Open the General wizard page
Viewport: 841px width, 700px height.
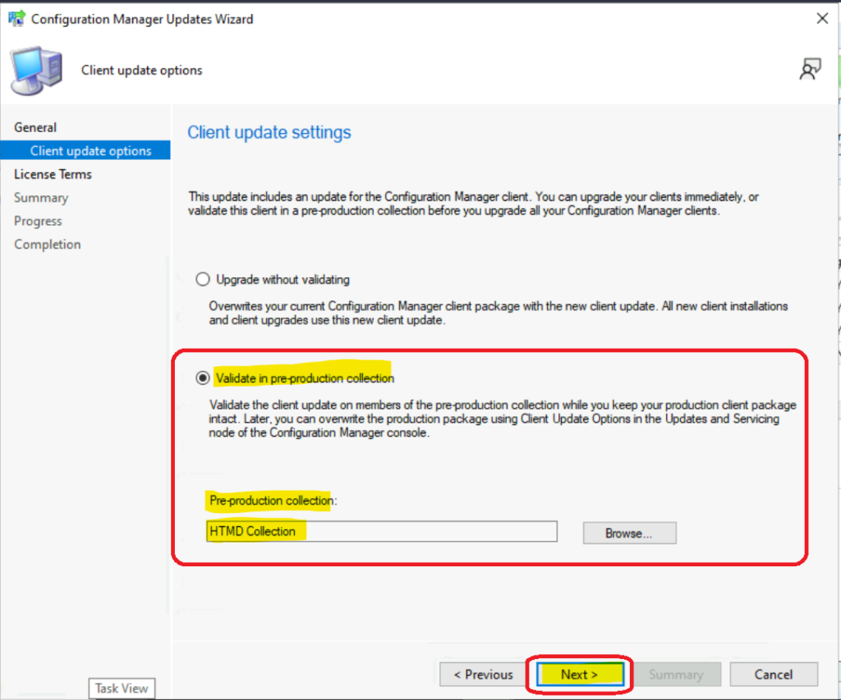pos(35,127)
